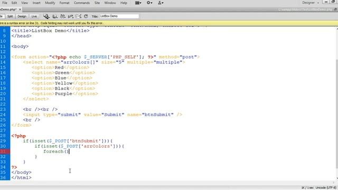
Task: Open the Help menu
Action: coord(124,3)
